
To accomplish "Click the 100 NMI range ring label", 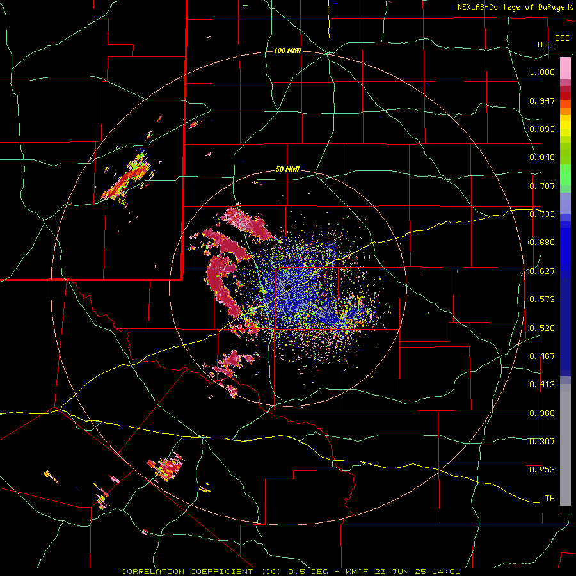I will (x=287, y=51).
